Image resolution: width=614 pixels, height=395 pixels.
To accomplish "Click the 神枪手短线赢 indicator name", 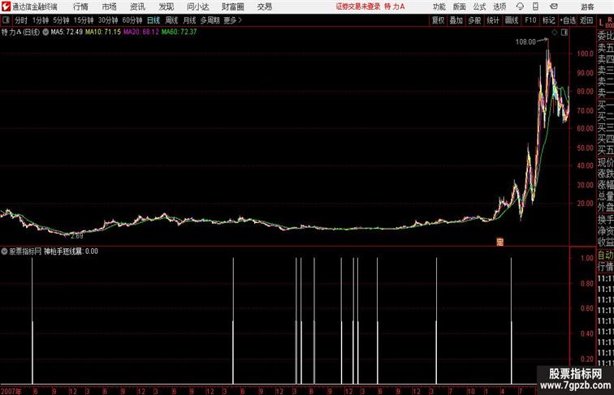I will pyautogui.click(x=63, y=251).
